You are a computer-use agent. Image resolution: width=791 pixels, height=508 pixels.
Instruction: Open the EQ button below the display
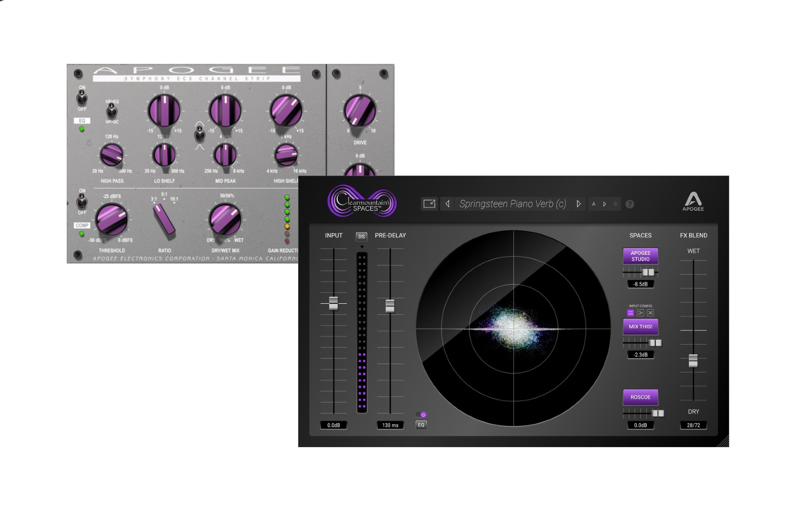(x=421, y=424)
